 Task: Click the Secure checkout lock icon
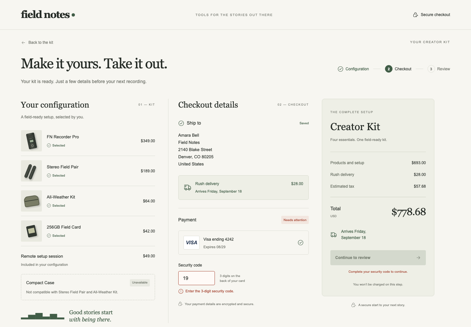pyautogui.click(x=415, y=15)
